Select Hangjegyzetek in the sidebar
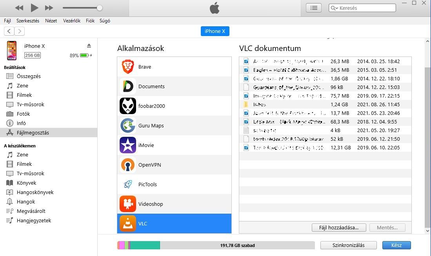The height and width of the screenshot is (256, 431). click(x=49, y=220)
